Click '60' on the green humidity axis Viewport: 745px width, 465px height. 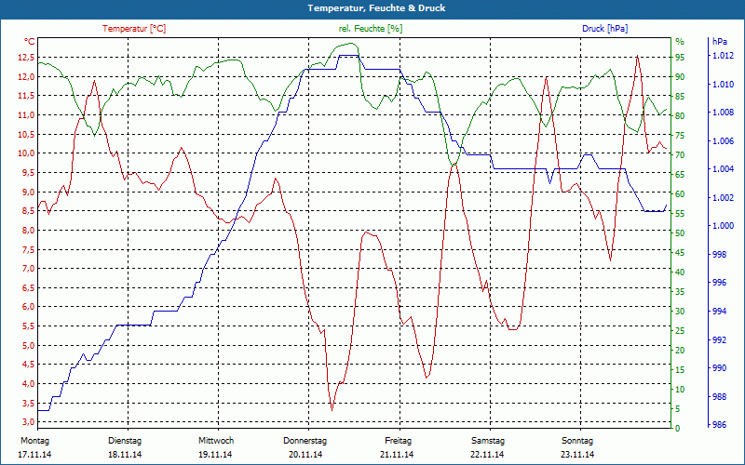[680, 194]
